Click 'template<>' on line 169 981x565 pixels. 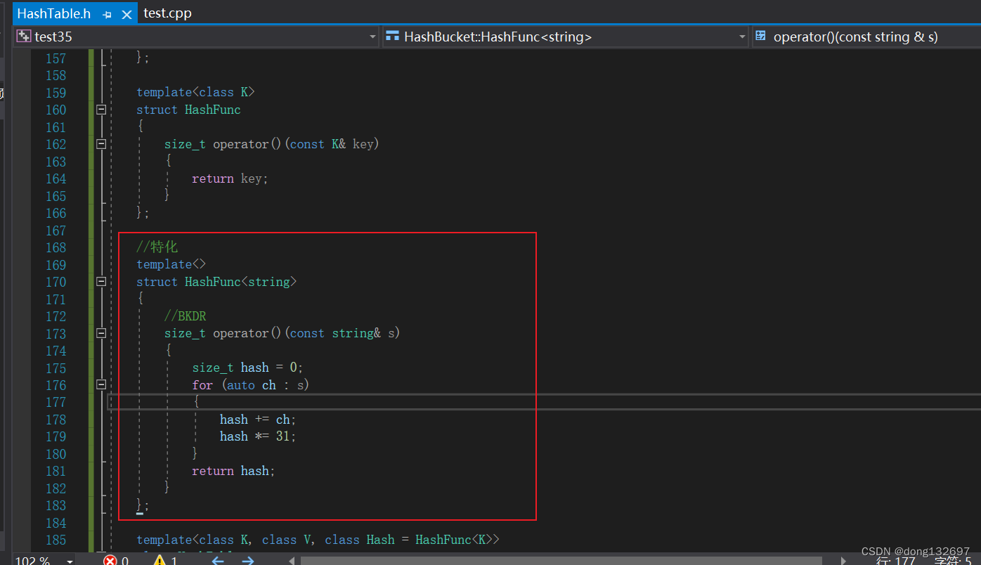click(x=171, y=264)
